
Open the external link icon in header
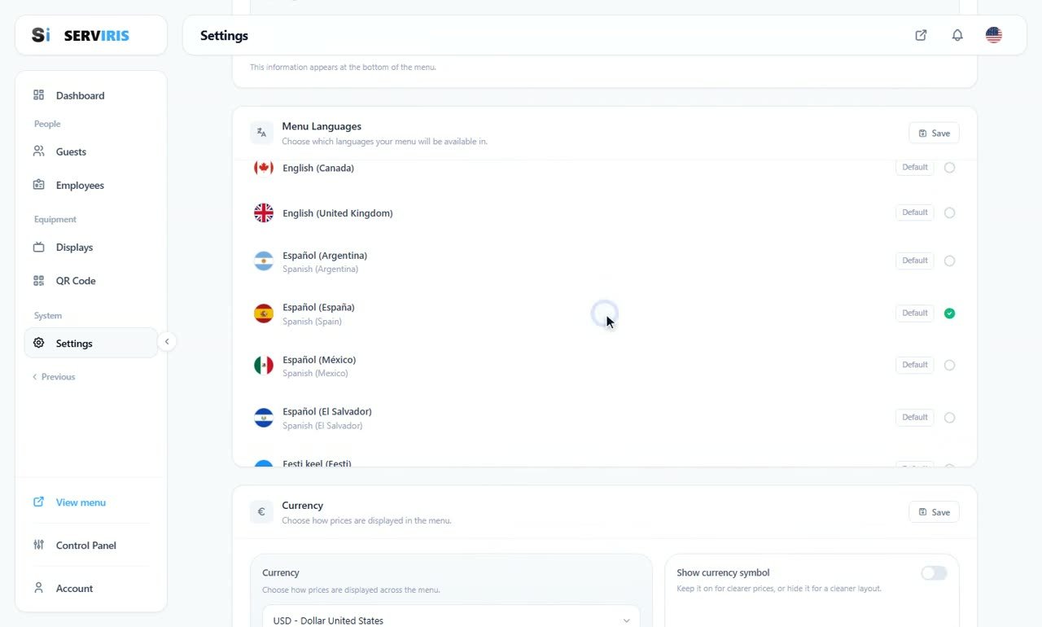(x=921, y=35)
